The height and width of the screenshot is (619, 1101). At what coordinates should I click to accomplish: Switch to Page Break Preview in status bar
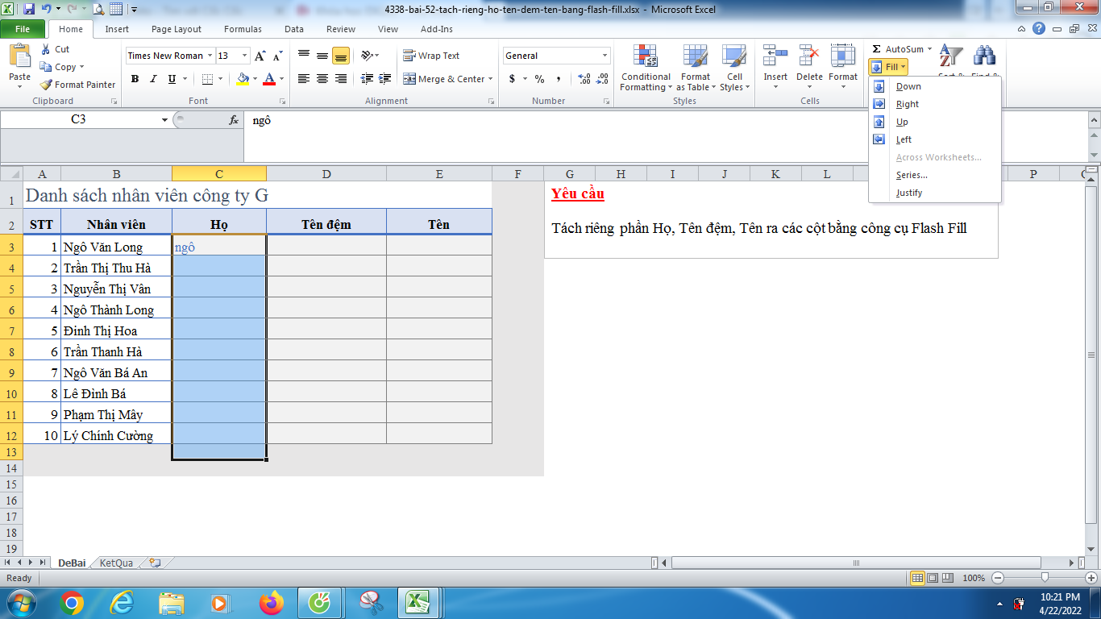(946, 578)
